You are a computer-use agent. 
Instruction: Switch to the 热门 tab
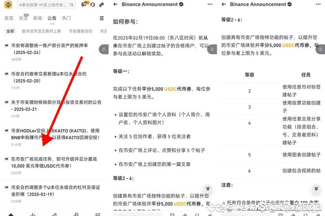pos(66,18)
